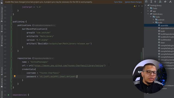
Task: Select the buildNeeded Gradle task
Action: [166, 40]
